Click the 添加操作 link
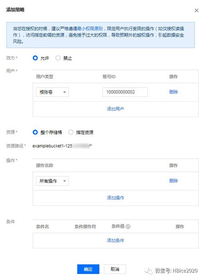The width and height of the screenshot is (204, 280). point(115,198)
